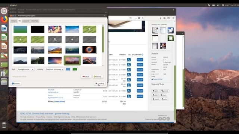Open Firefox library icon
This screenshot has height=134, width=239.
(165, 18)
